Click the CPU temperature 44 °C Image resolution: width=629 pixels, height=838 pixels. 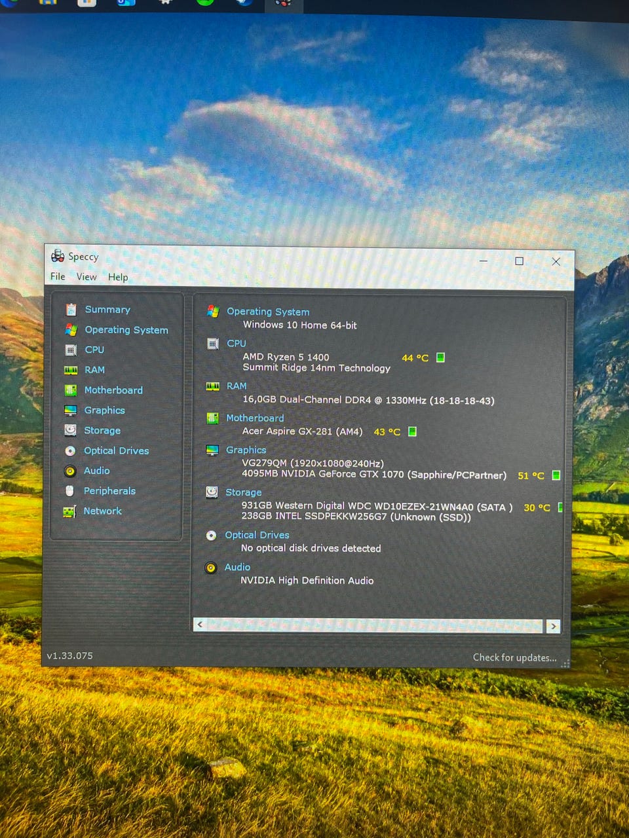pos(415,358)
